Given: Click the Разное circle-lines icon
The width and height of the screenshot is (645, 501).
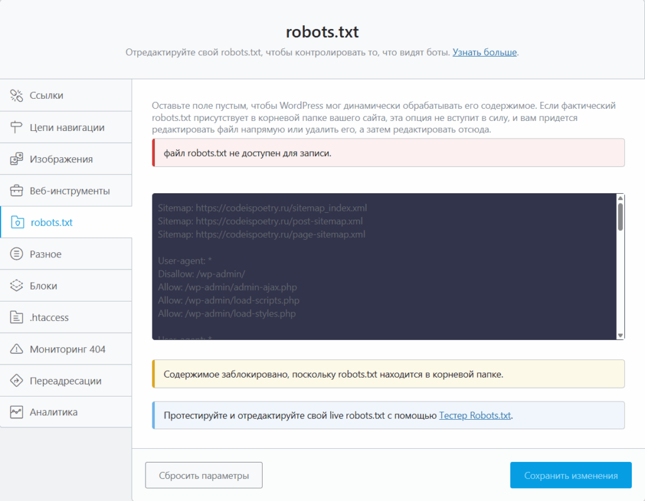Looking at the screenshot, I should click(16, 254).
